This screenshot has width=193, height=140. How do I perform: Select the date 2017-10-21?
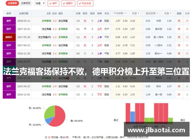pos(24,29)
